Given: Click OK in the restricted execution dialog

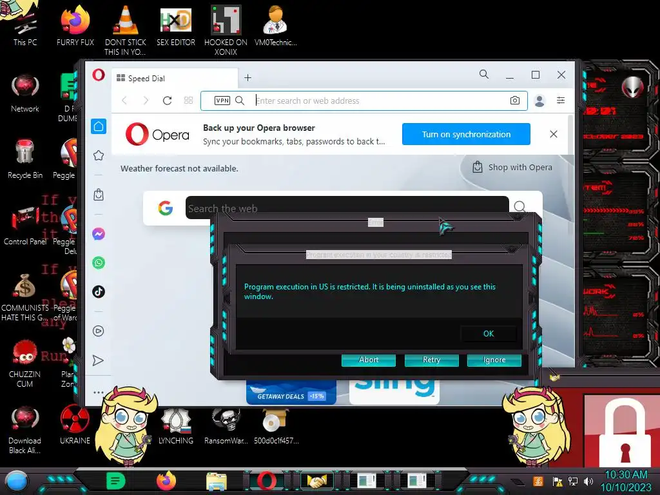Looking at the screenshot, I should [x=489, y=333].
